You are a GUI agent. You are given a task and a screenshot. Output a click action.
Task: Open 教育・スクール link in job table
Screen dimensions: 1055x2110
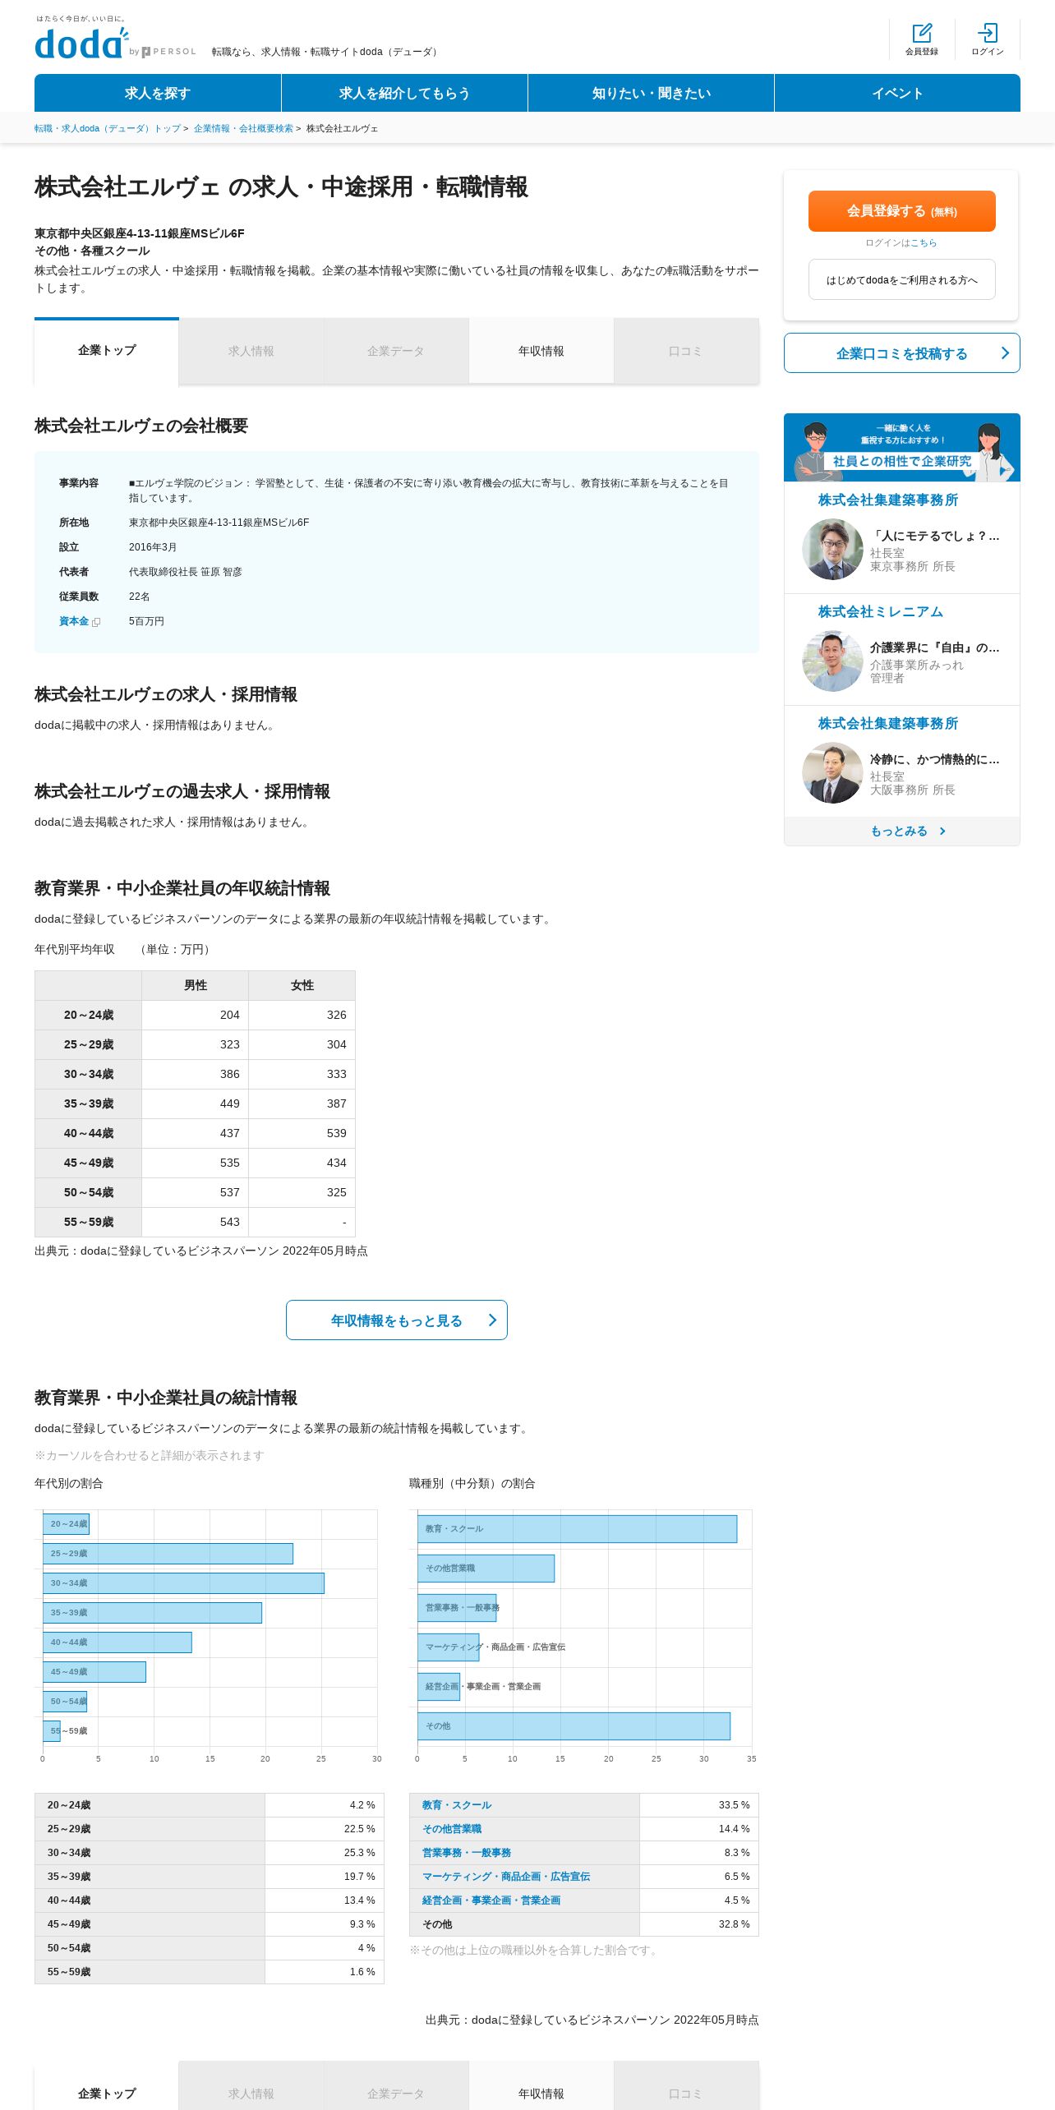tap(456, 1805)
